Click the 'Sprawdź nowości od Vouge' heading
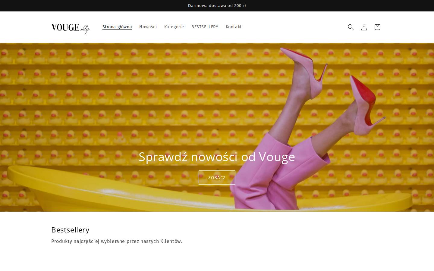The height and width of the screenshot is (271, 434). click(x=217, y=157)
